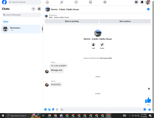Open the account profile picture menu
The width and height of the screenshot is (154, 118).
(148, 2)
